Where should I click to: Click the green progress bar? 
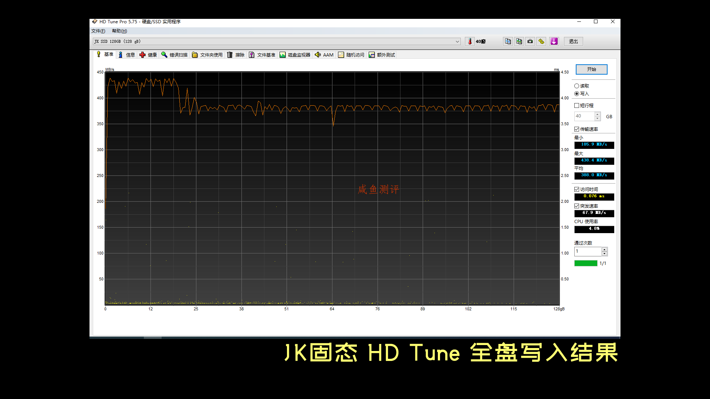586,263
